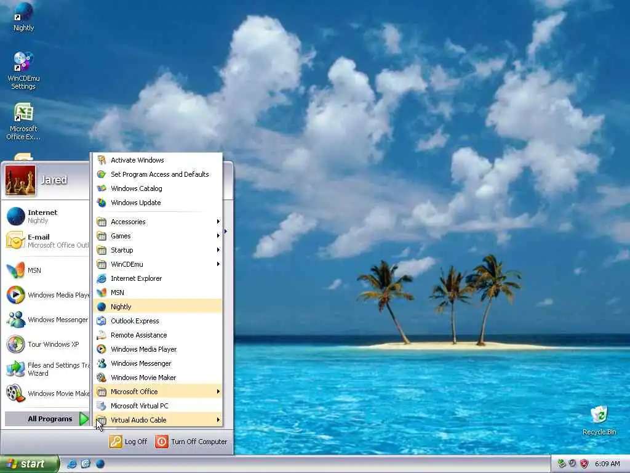Open the Start button on the taskbar
The width and height of the screenshot is (630, 473).
tap(29, 464)
